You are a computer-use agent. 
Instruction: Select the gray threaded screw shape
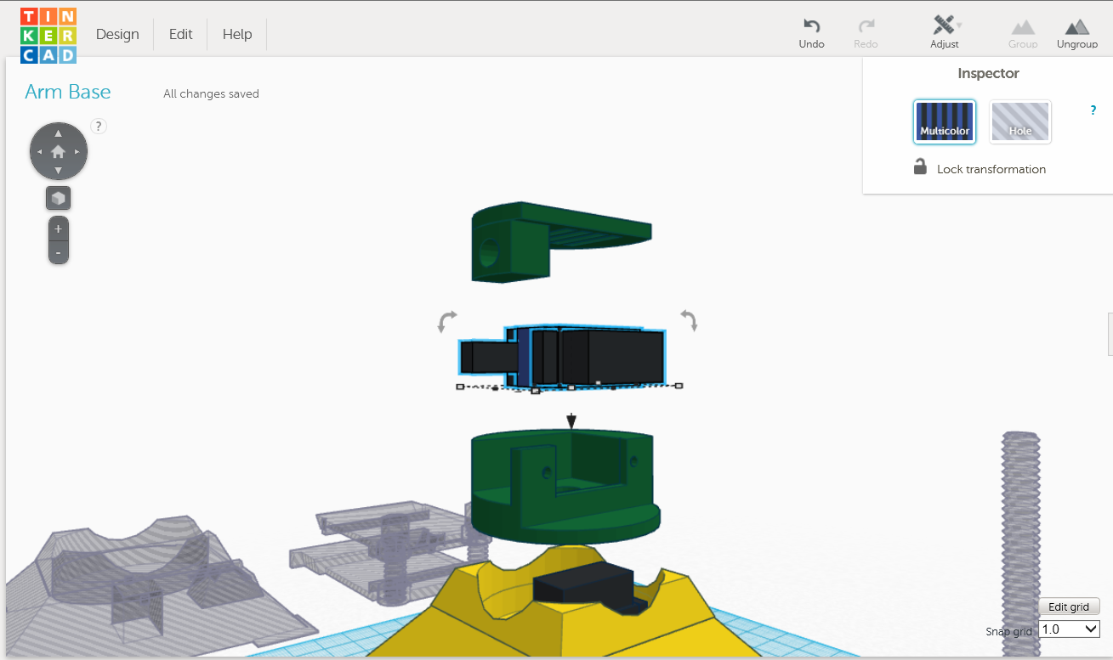(1020, 544)
